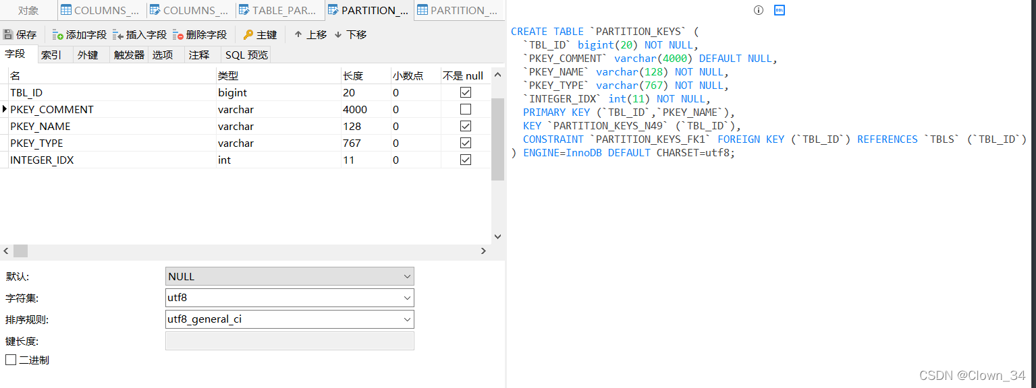Select the PKEY_NAME field name cell
Screen dimensions: 1036x388
pyautogui.click(x=112, y=126)
